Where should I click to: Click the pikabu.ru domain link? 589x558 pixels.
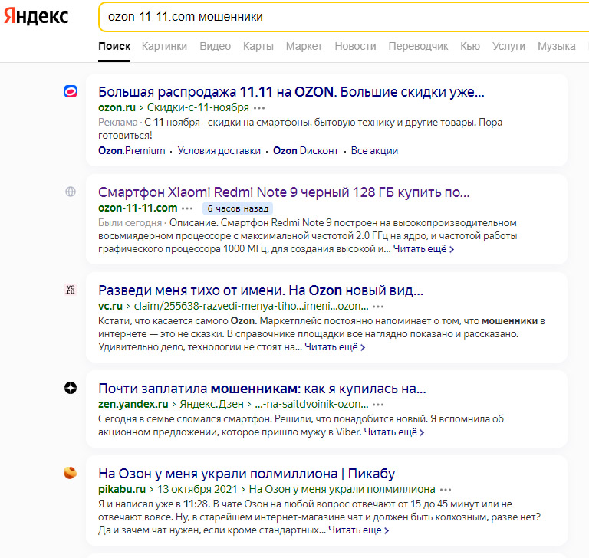122,489
